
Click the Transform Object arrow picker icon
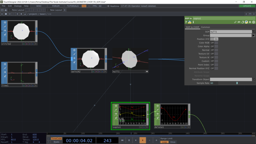coord(253,79)
